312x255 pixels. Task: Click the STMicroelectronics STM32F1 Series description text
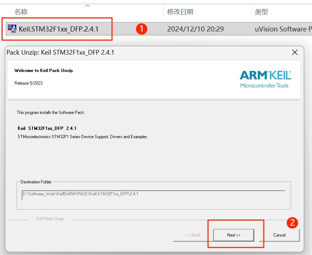82,137
